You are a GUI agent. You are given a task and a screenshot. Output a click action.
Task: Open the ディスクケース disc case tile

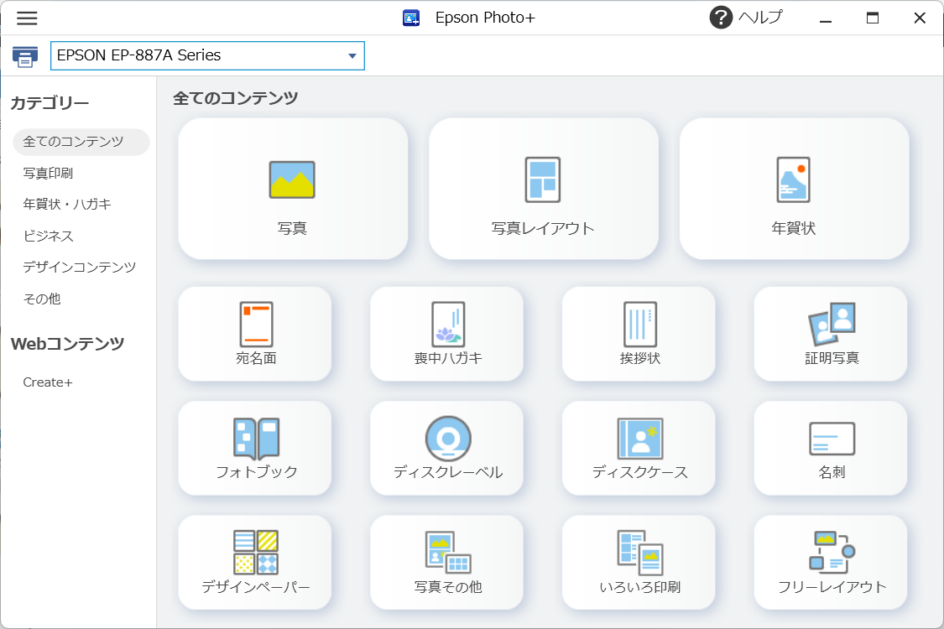tap(639, 448)
